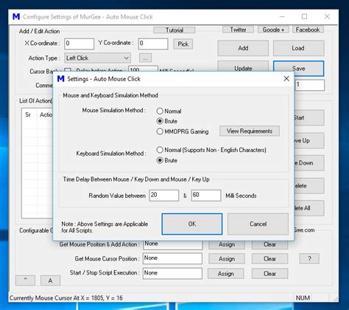Clear shortcut for Start / Stop Script Execution
The width and height of the screenshot is (349, 310).
[269, 274]
